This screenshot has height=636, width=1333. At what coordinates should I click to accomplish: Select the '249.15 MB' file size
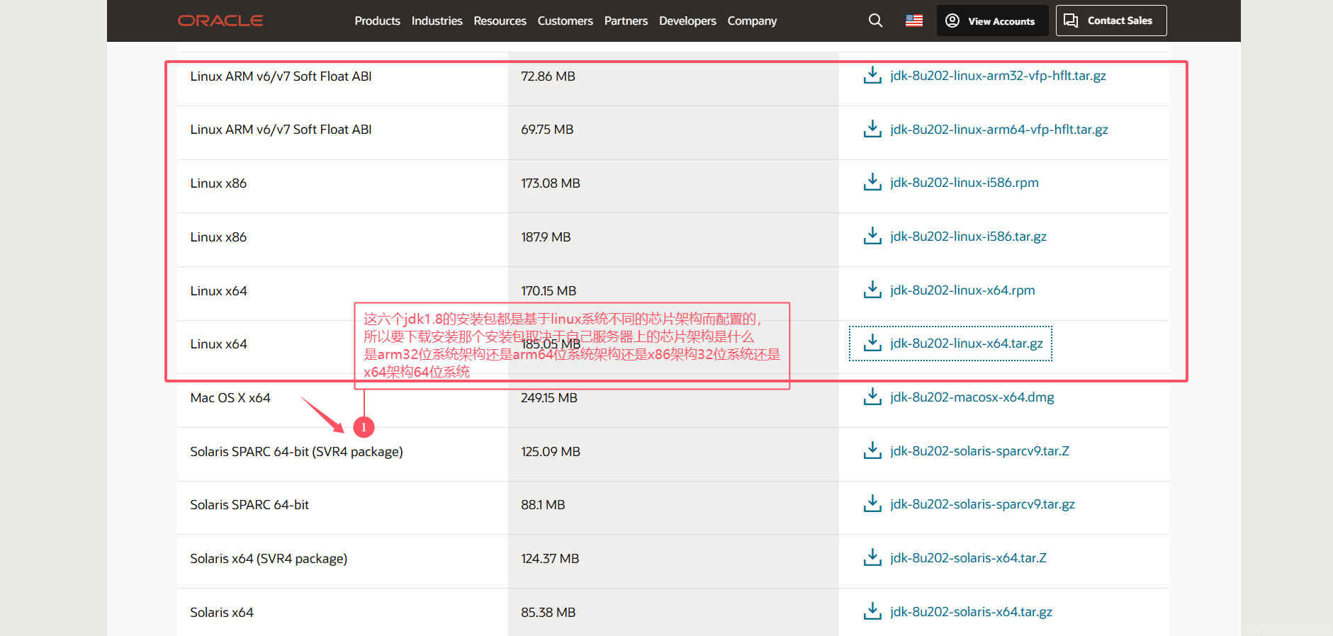549,397
